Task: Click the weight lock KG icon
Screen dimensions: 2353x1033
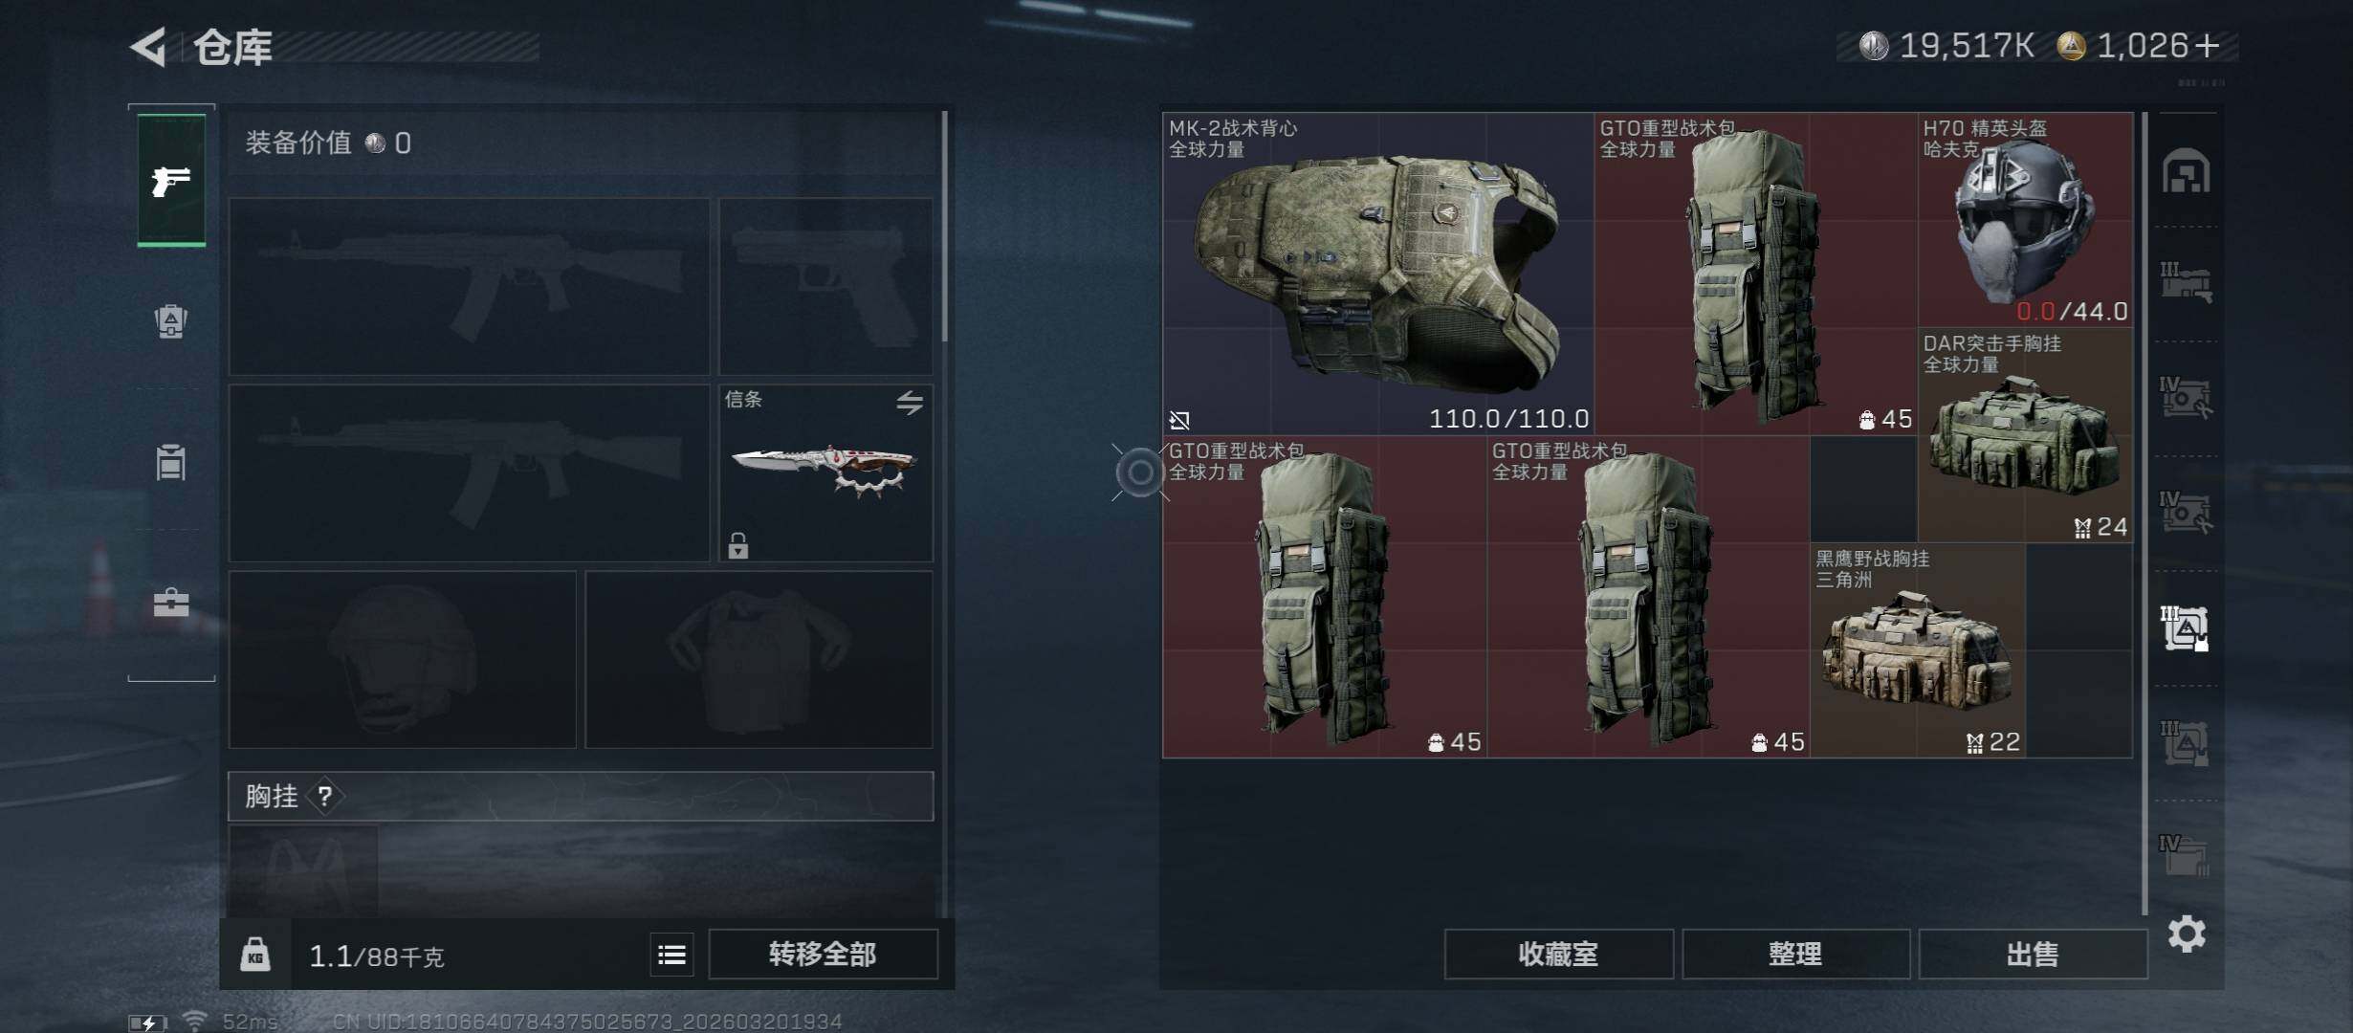Action: click(254, 954)
